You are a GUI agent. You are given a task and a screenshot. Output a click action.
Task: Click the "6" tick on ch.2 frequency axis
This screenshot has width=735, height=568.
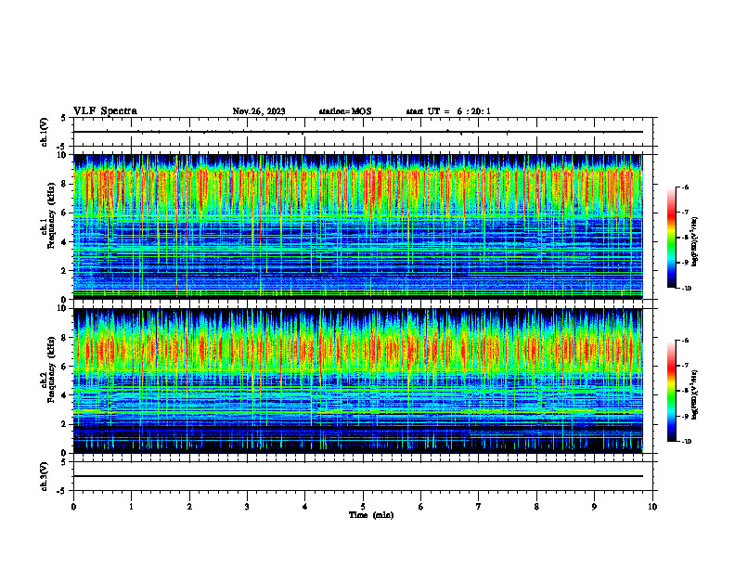65,367
